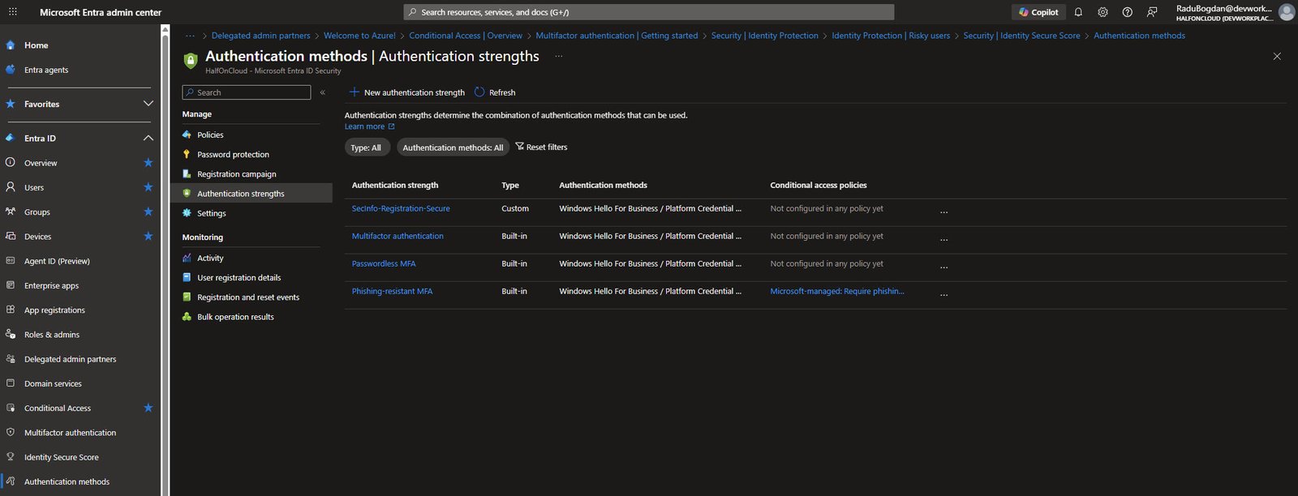Open the Phishing-resistant MFA strength link
The height and width of the screenshot is (496, 1298).
(x=392, y=291)
